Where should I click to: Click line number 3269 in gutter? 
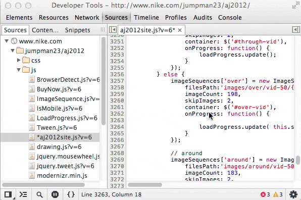click(x=117, y=160)
